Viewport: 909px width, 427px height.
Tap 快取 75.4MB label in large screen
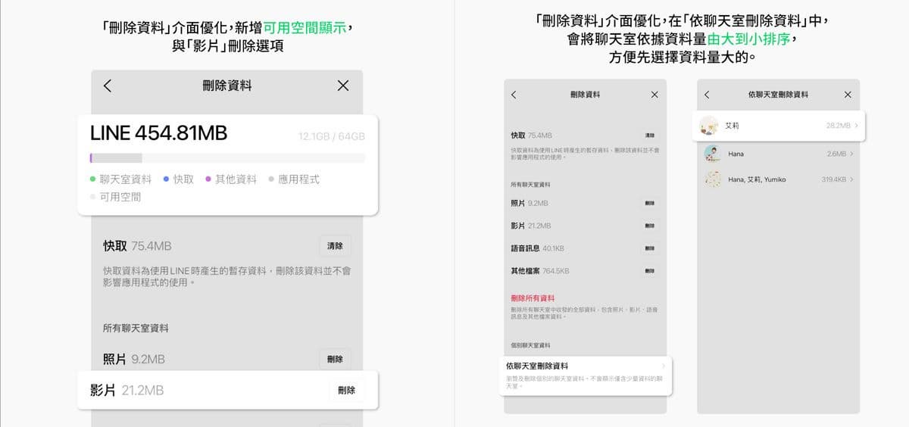point(137,246)
